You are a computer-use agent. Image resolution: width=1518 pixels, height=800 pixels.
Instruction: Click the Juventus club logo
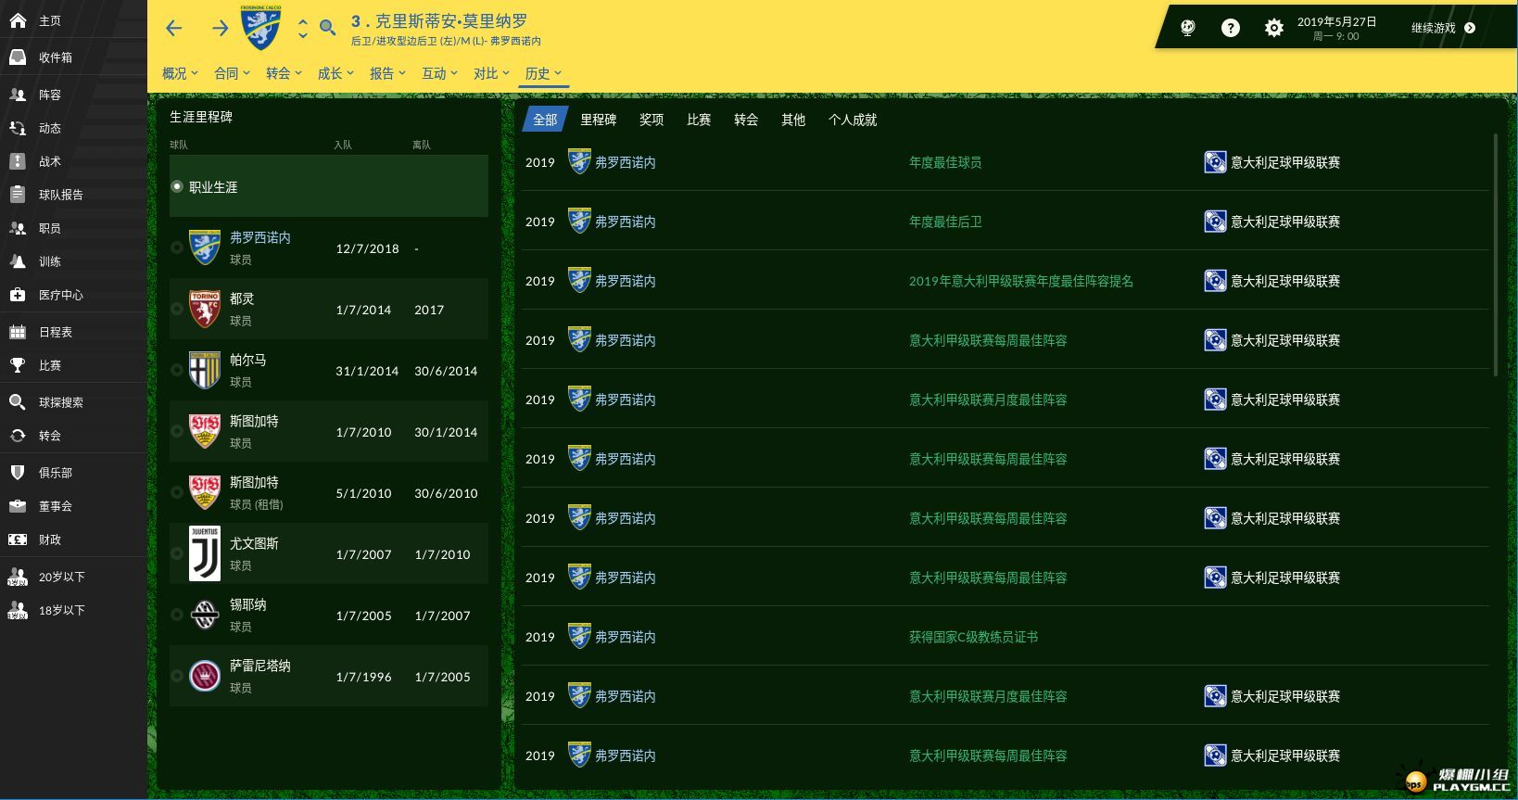[x=204, y=554]
